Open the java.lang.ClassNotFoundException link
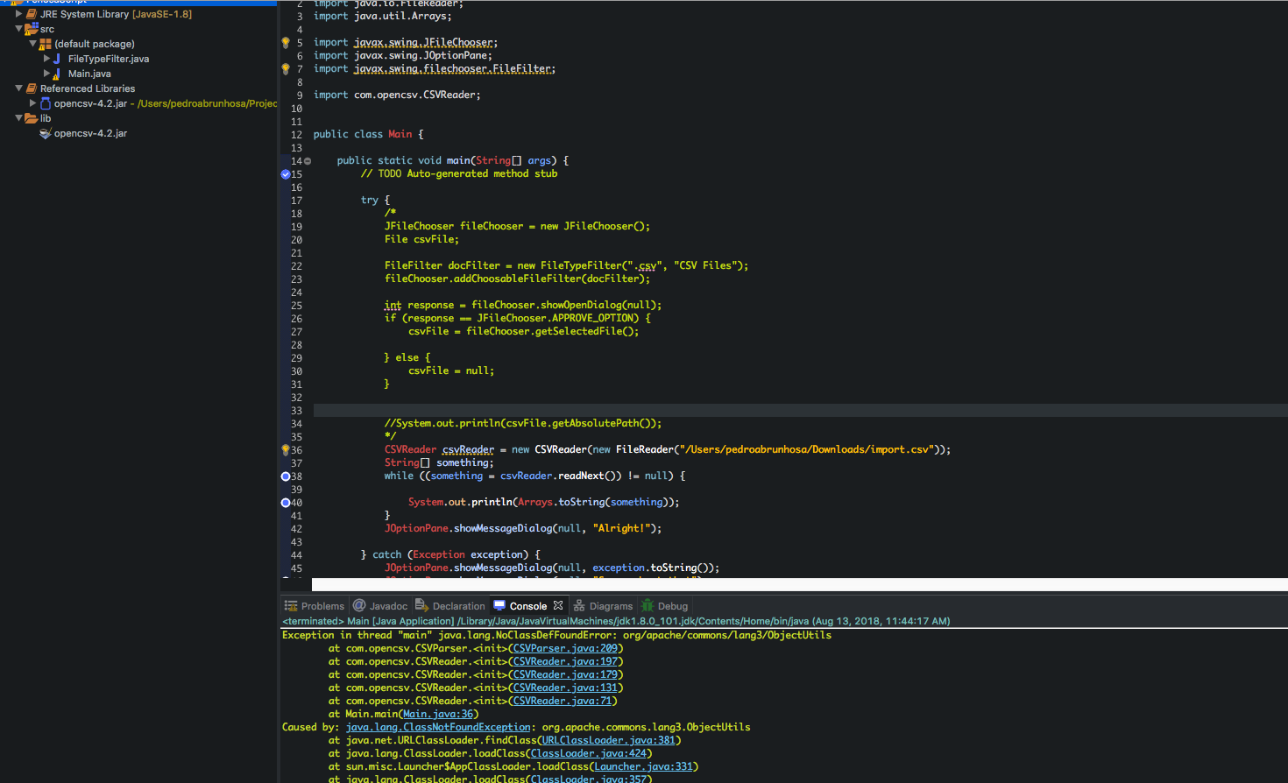The width and height of the screenshot is (1288, 783). tap(438, 727)
